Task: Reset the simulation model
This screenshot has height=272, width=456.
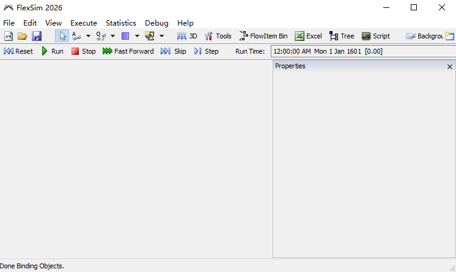Action: (x=18, y=51)
